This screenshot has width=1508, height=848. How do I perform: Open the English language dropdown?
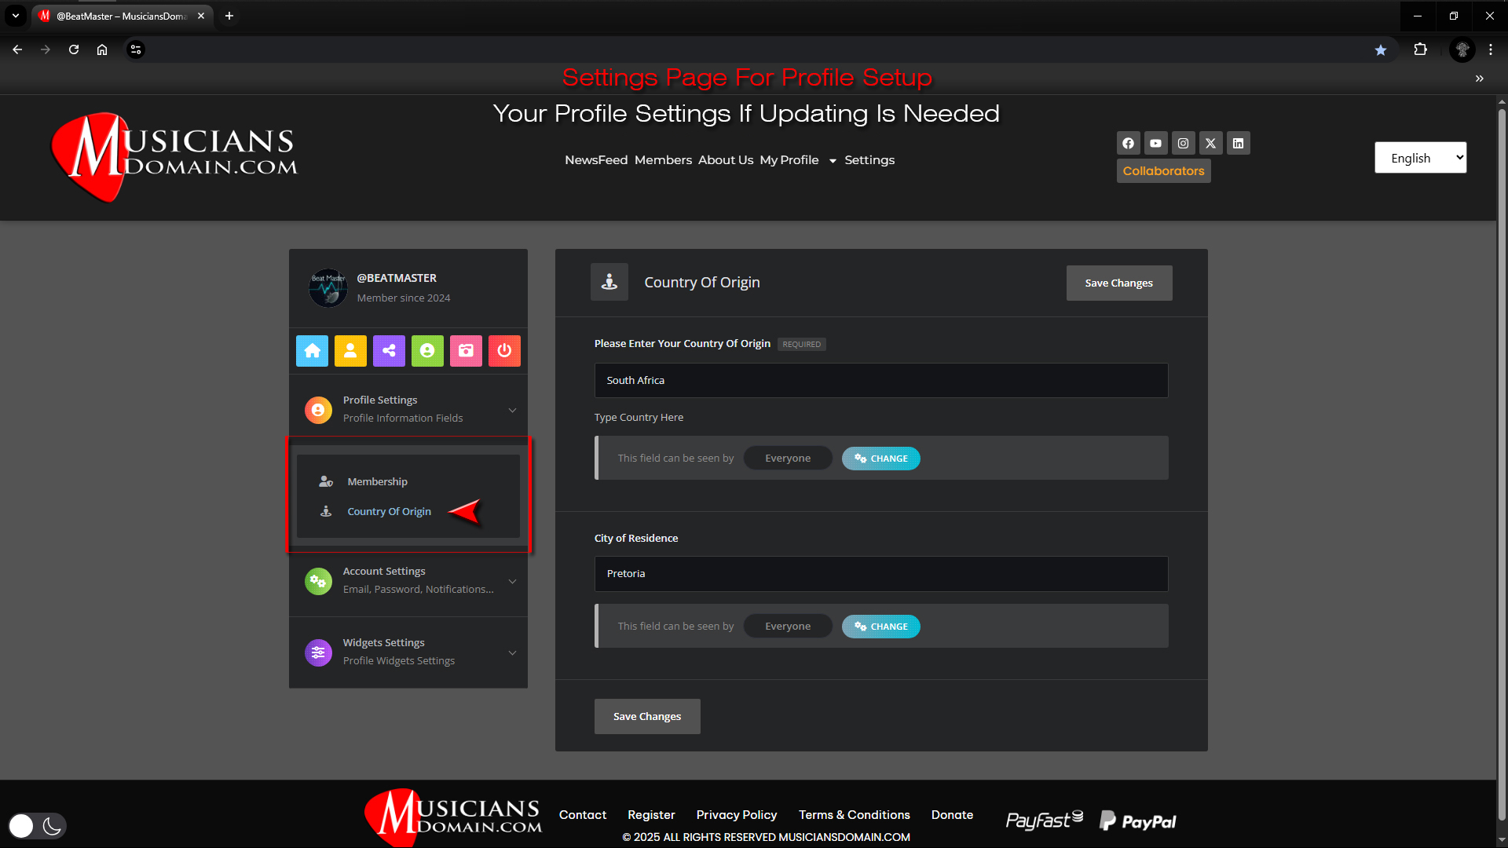[1420, 158]
